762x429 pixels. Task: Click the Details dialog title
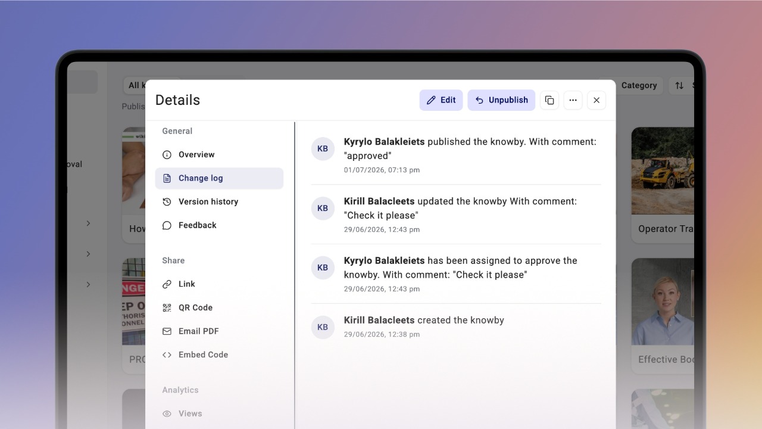coord(177,100)
